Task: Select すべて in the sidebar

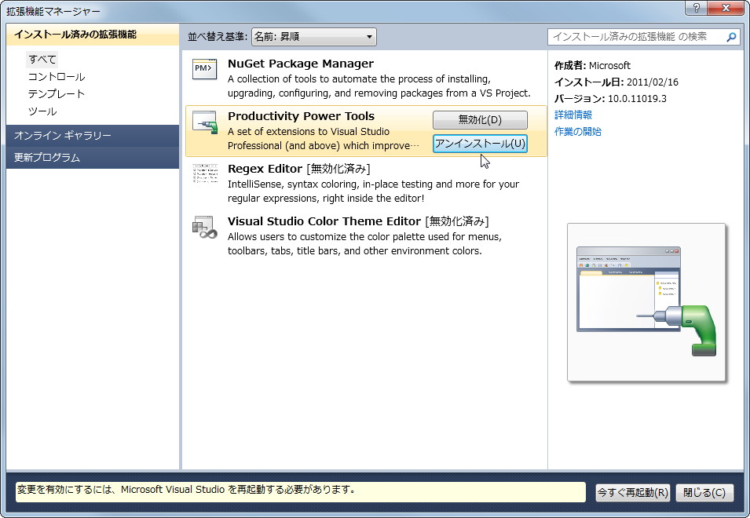Action: tap(42, 59)
